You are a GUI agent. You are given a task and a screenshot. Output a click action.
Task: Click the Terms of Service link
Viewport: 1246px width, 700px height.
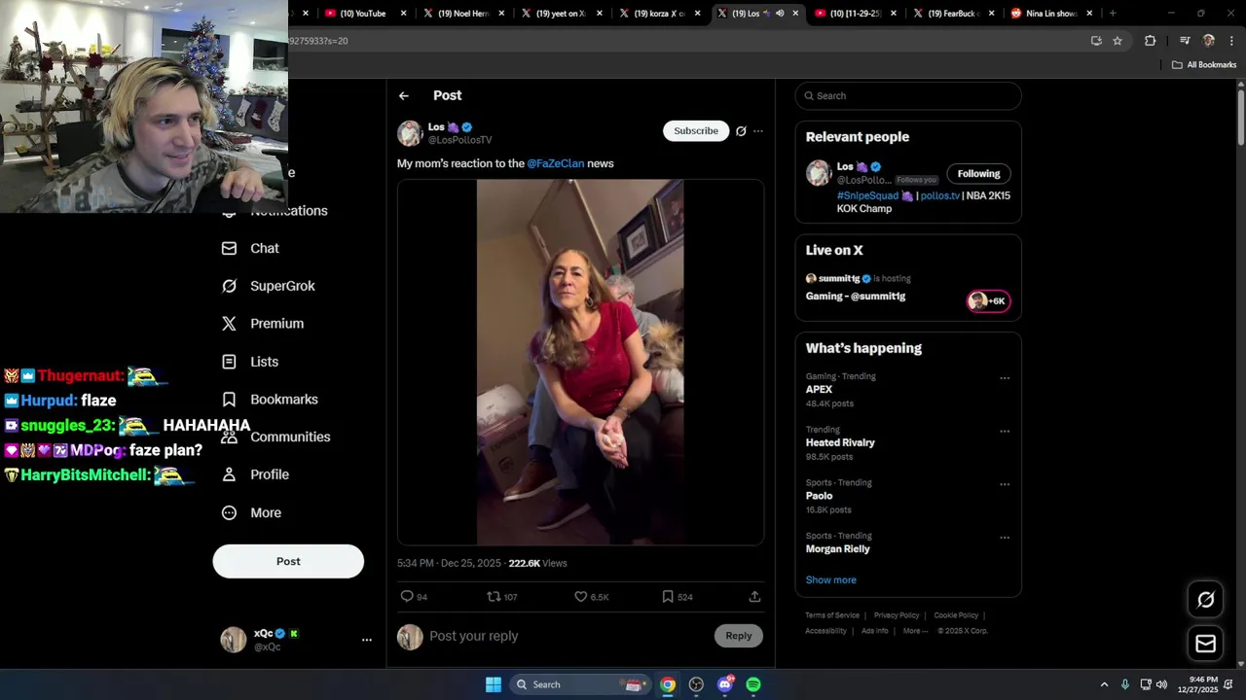[x=832, y=615]
